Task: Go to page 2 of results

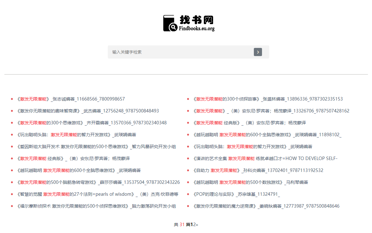Action: (194, 225)
